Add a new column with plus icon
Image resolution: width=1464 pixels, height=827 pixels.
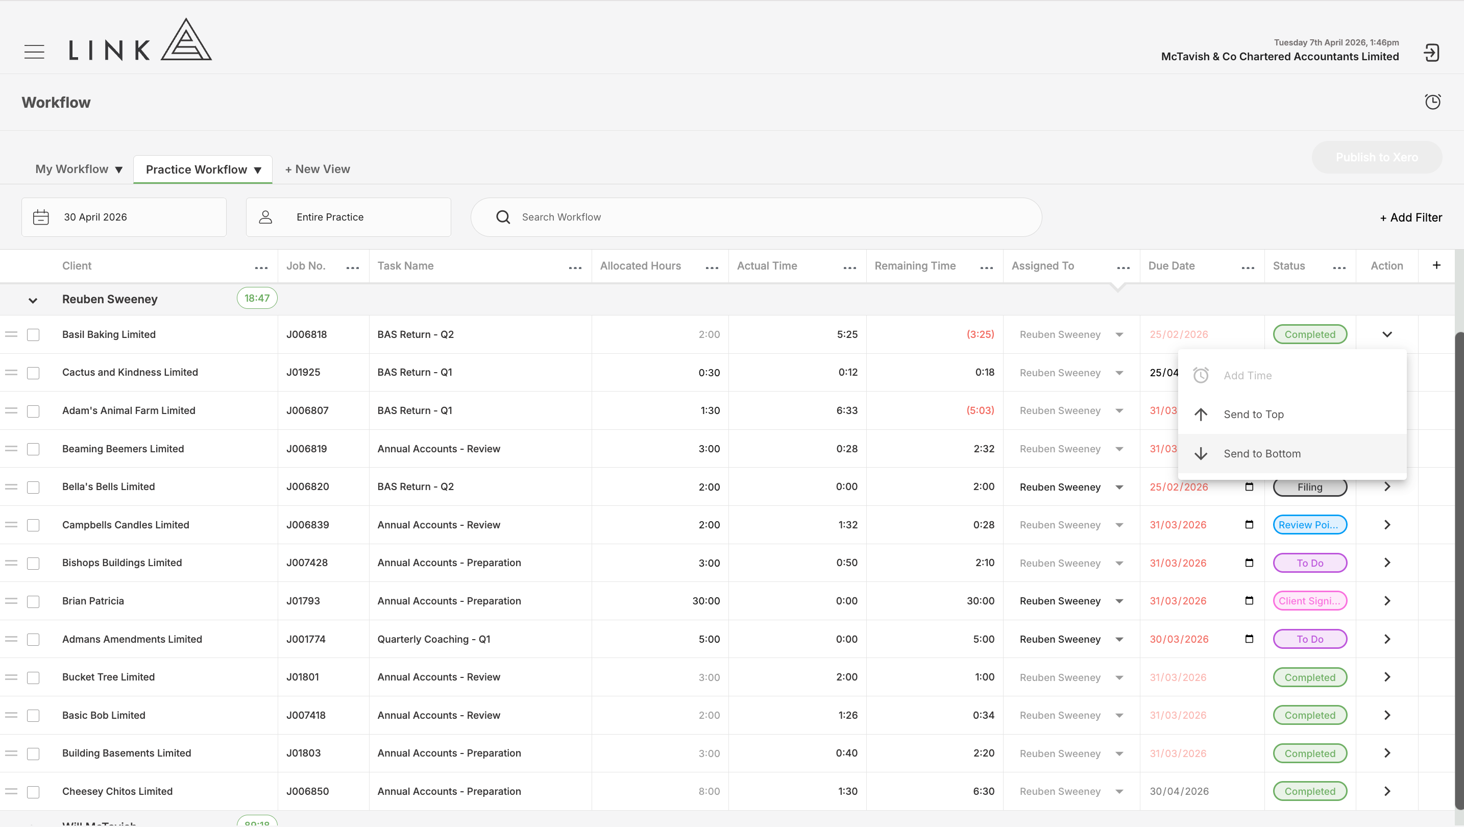coord(1436,265)
